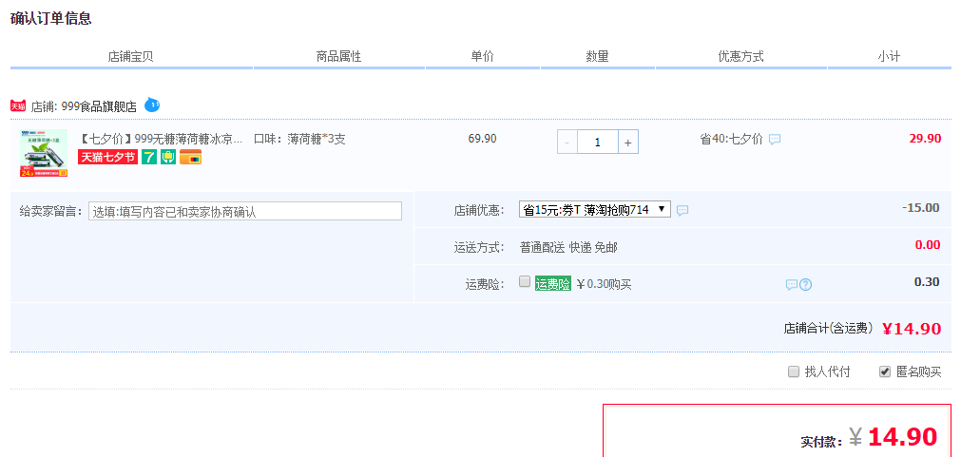Click the shipping fee 0.00 value
The height and width of the screenshot is (457, 961).
click(928, 245)
